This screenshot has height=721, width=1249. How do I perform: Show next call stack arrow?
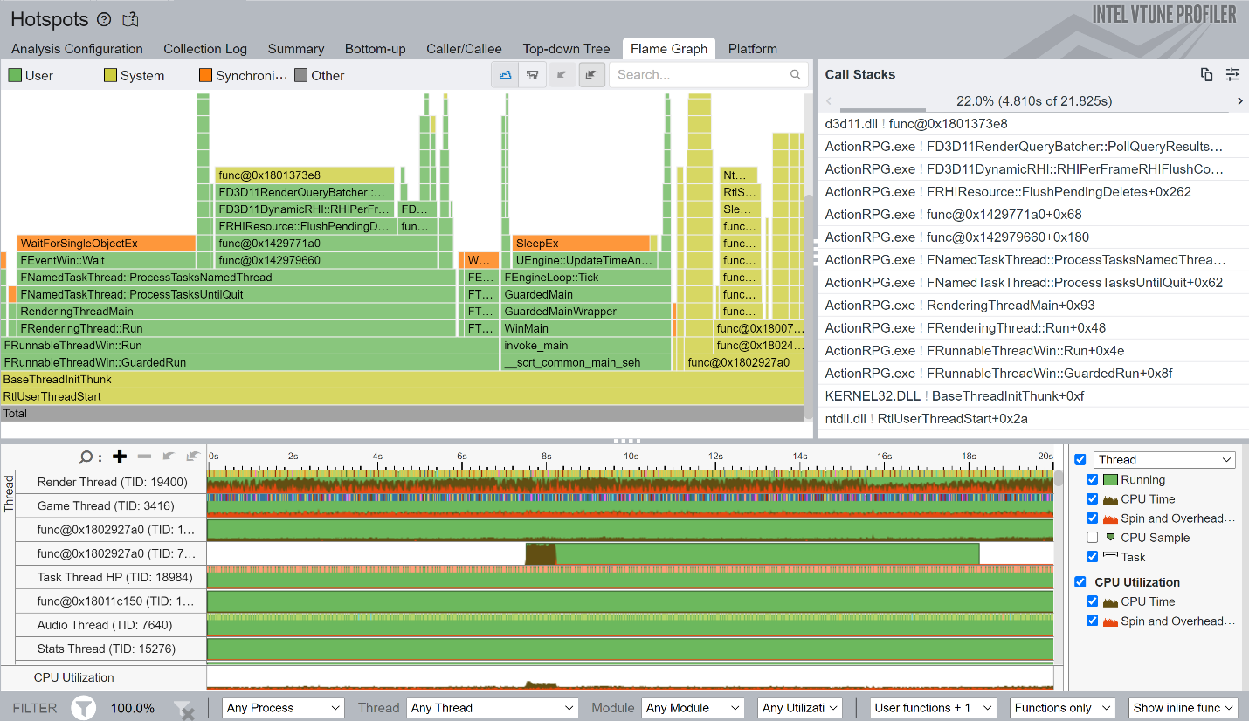pyautogui.click(x=1239, y=101)
